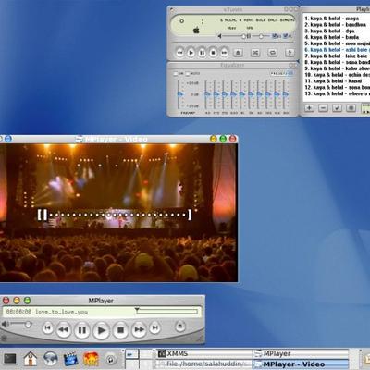Open the movie clapperboard icon in panel
370x370 pixels.
tap(70, 359)
